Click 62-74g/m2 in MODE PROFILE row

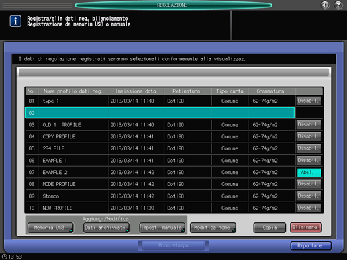265,184
